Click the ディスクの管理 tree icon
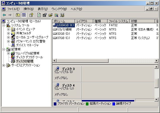160x113 pixels. point(13,61)
